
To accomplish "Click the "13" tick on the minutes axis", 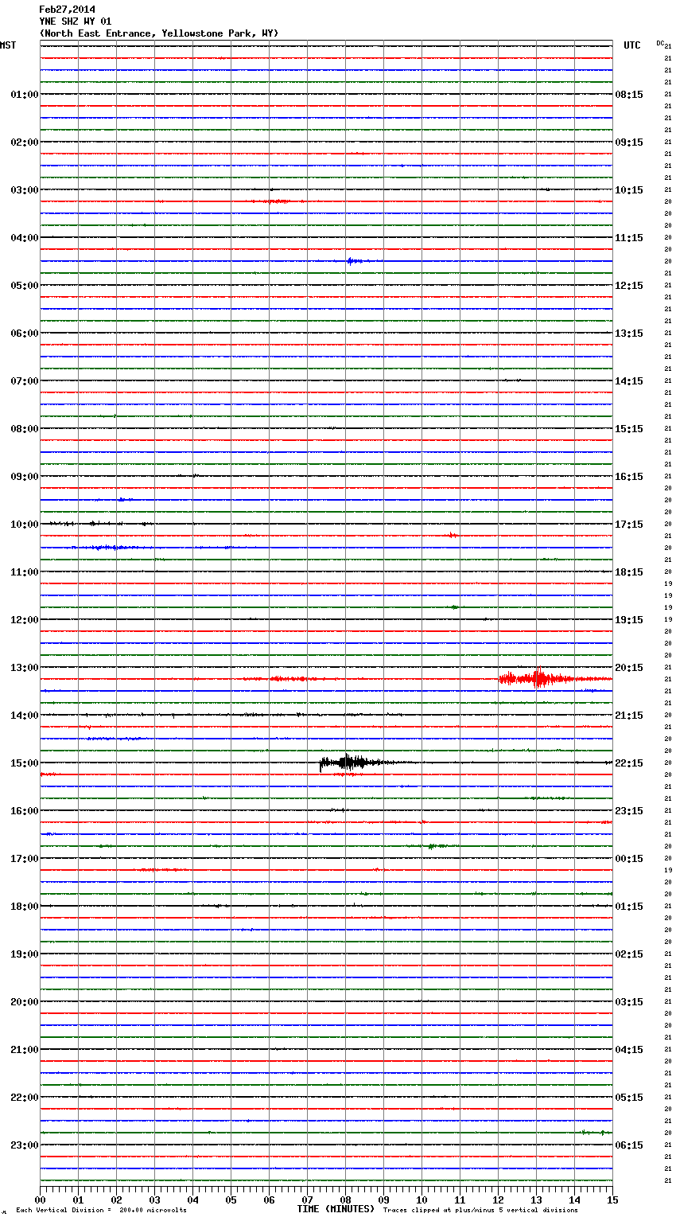I will (x=536, y=1200).
